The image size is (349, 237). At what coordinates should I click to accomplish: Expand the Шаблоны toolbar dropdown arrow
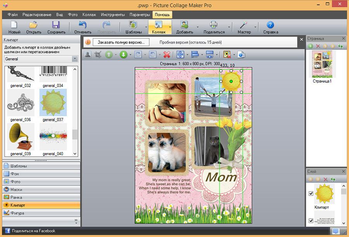point(146,27)
